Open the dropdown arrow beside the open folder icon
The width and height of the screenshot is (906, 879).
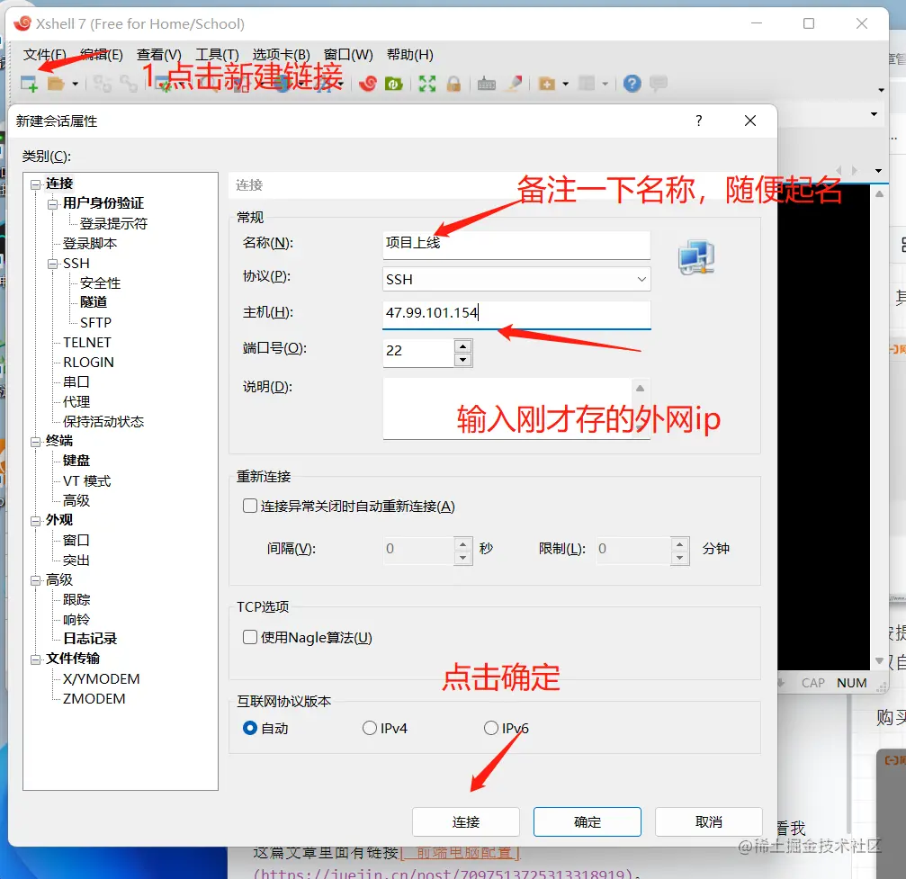pos(75,85)
